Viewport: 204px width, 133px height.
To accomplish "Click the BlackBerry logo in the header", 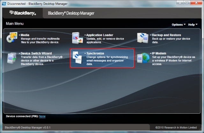I will (23, 13).
